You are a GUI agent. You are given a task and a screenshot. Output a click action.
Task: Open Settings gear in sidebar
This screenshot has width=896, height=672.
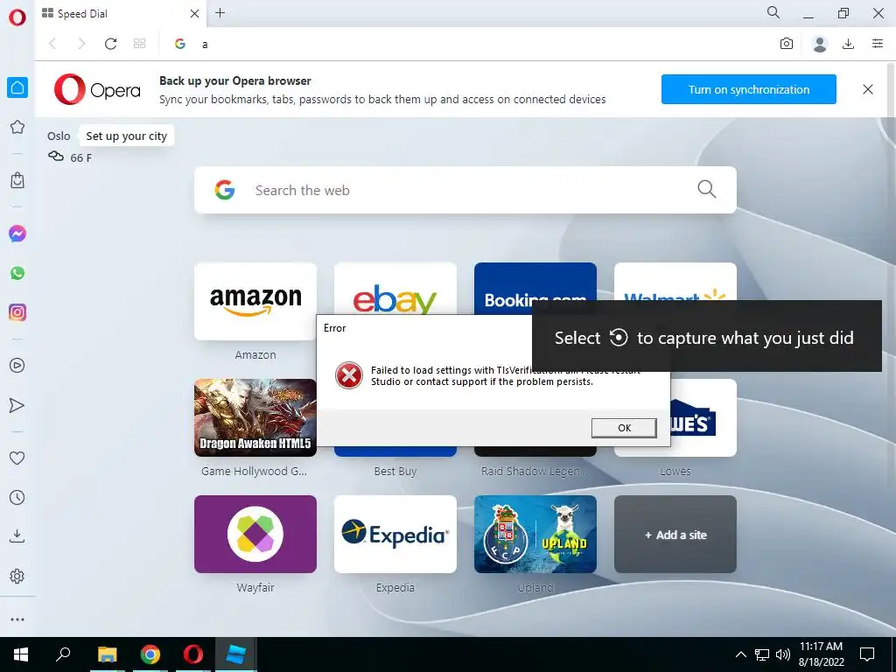coord(17,576)
